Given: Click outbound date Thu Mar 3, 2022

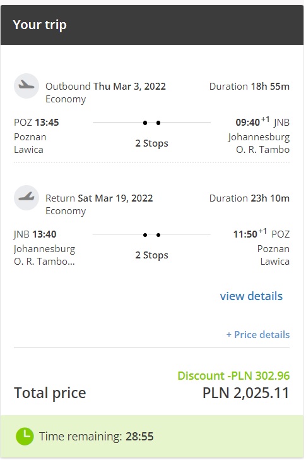Looking at the screenshot, I should coord(129,86).
